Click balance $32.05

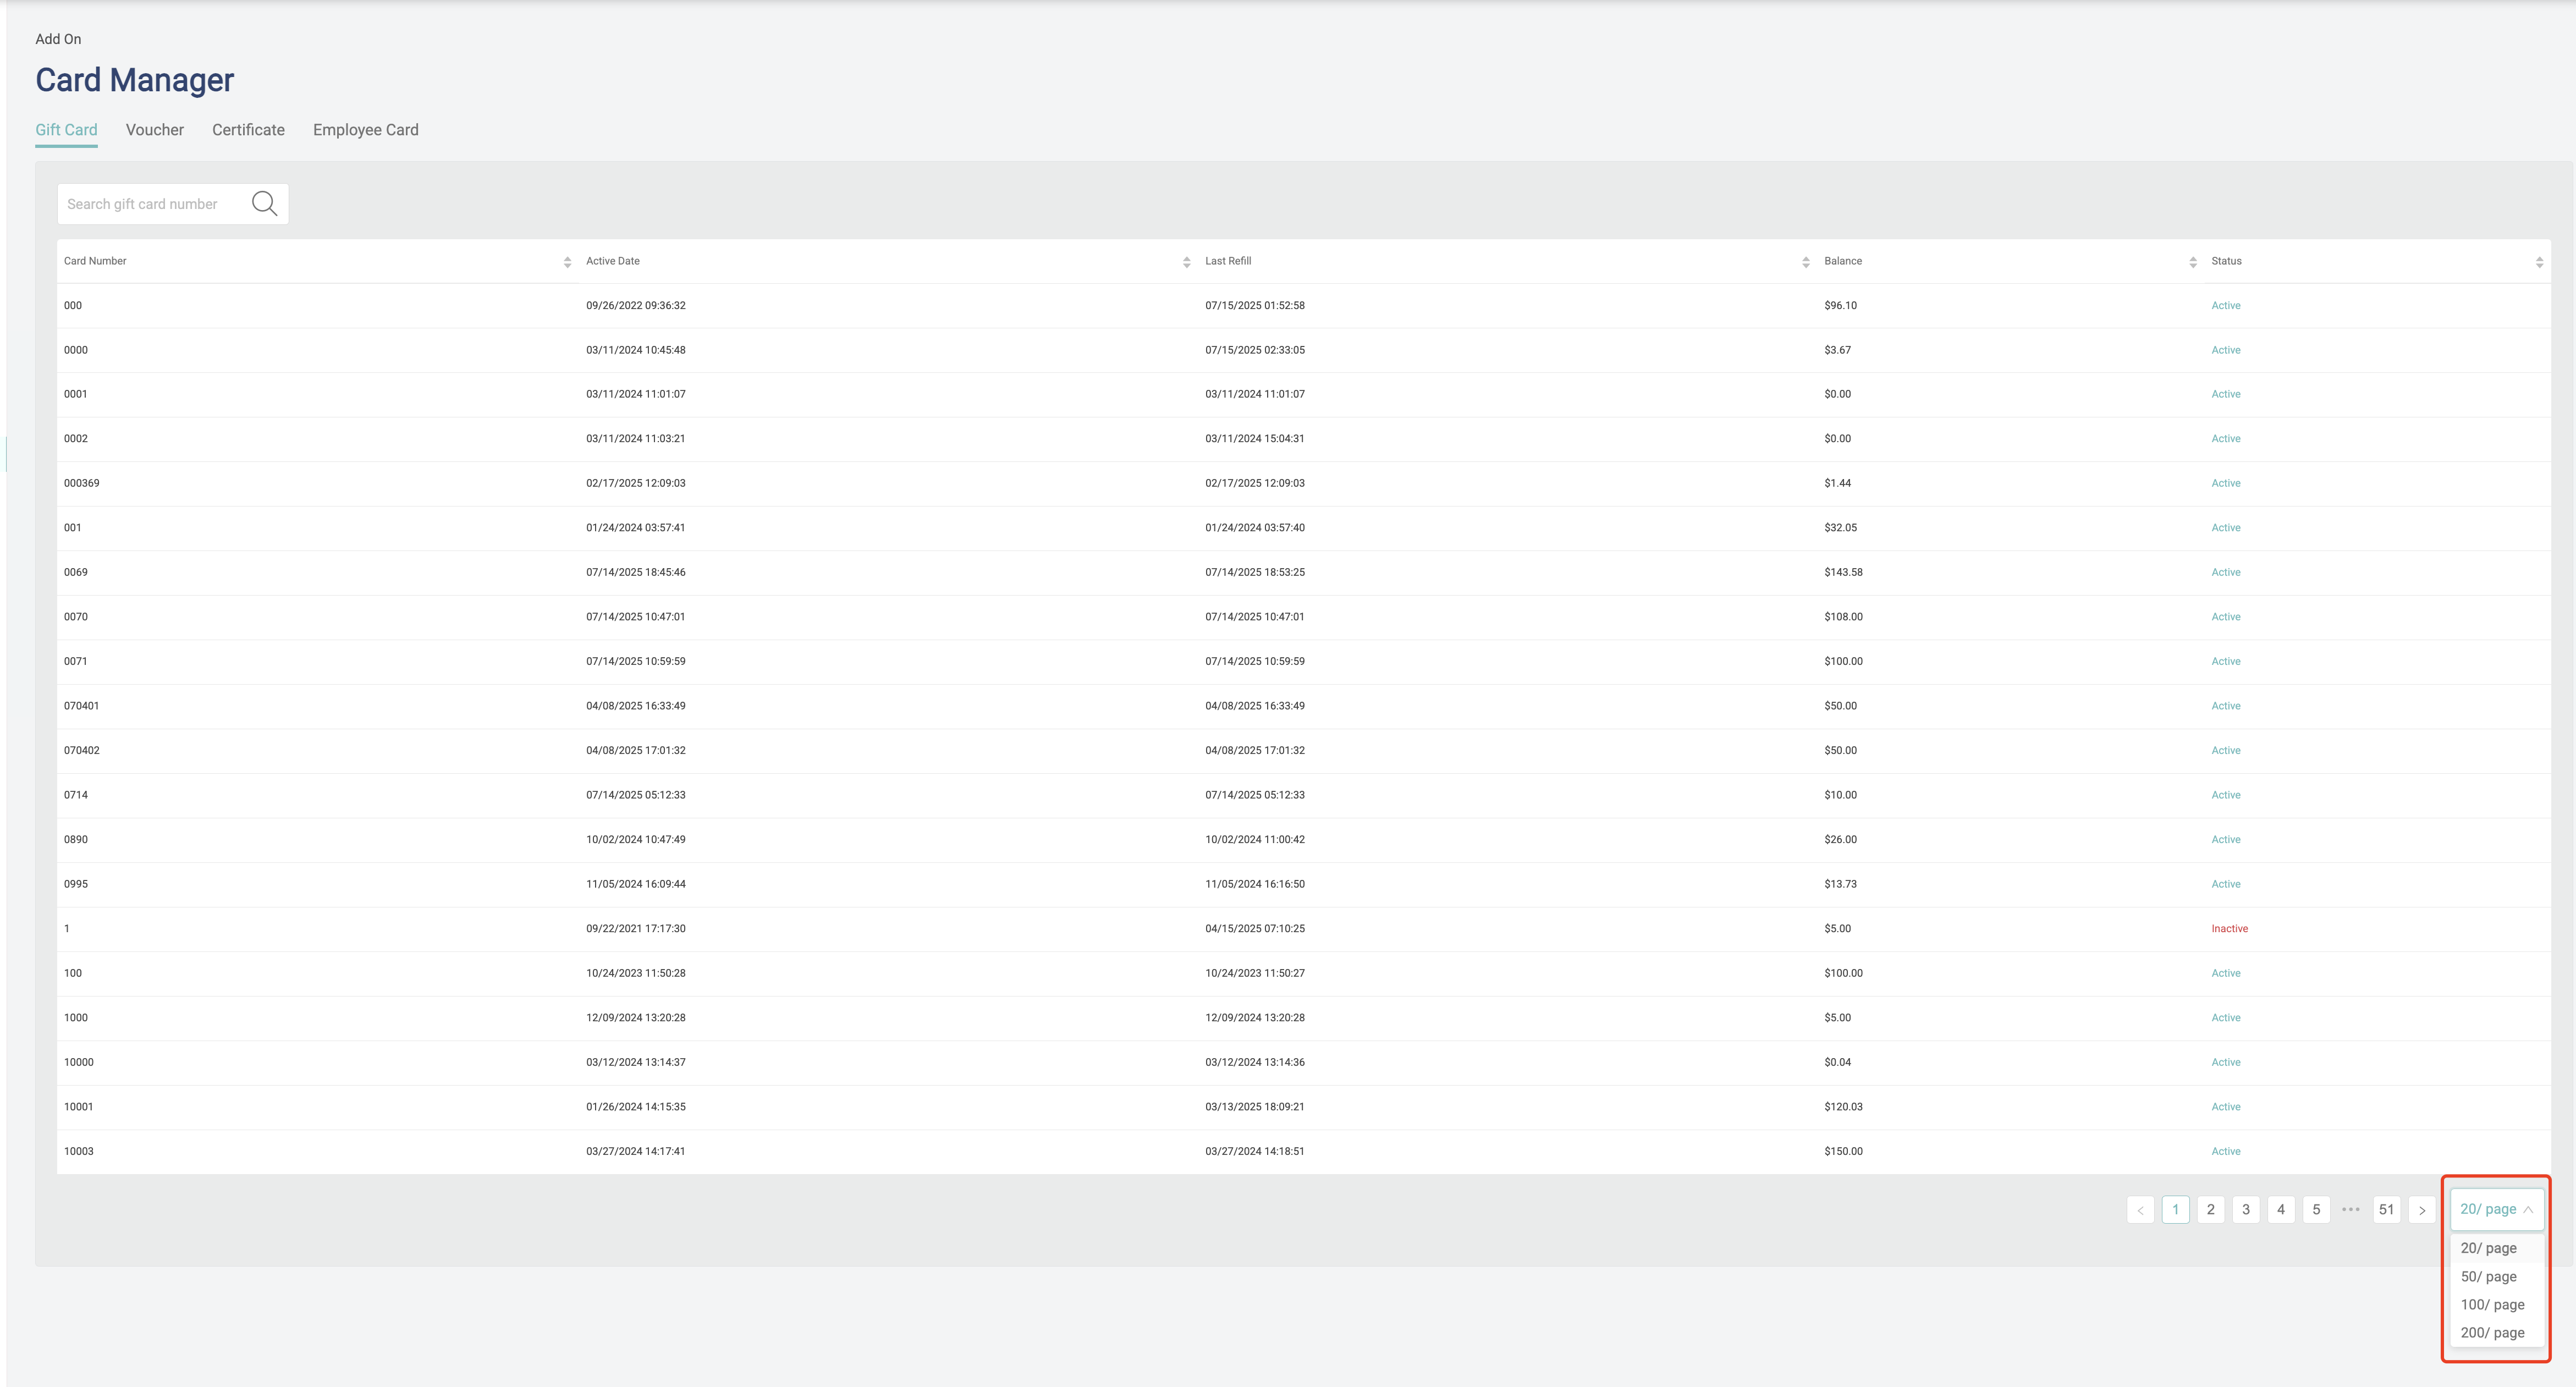coord(1840,527)
